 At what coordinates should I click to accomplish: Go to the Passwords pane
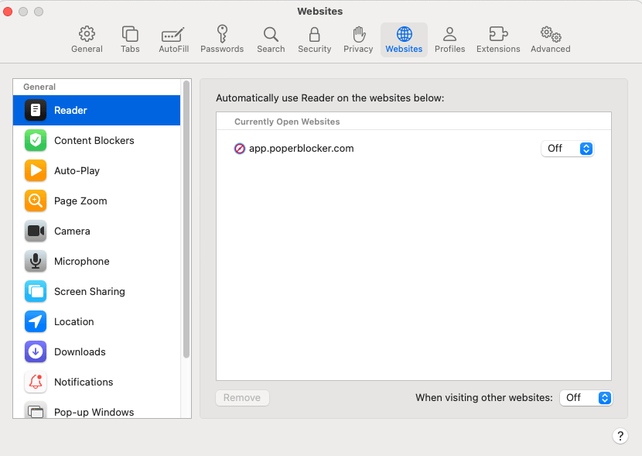[222, 39]
